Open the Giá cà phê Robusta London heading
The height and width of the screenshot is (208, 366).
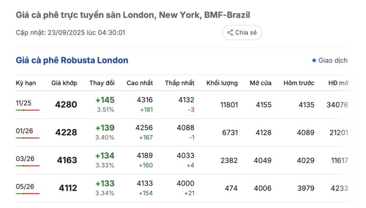coord(72,60)
